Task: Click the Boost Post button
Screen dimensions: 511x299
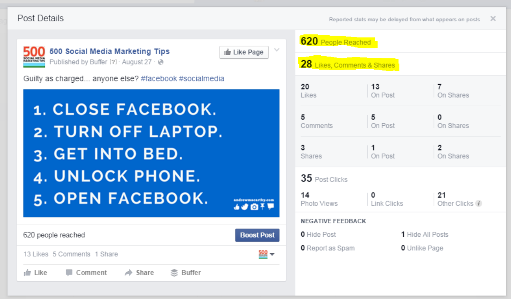Action: pyautogui.click(x=257, y=235)
